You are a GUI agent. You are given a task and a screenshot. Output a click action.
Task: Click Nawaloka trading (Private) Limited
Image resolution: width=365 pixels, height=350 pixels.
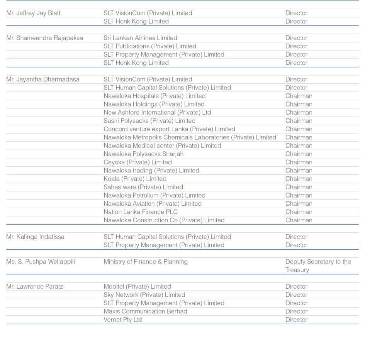[x=151, y=171]
